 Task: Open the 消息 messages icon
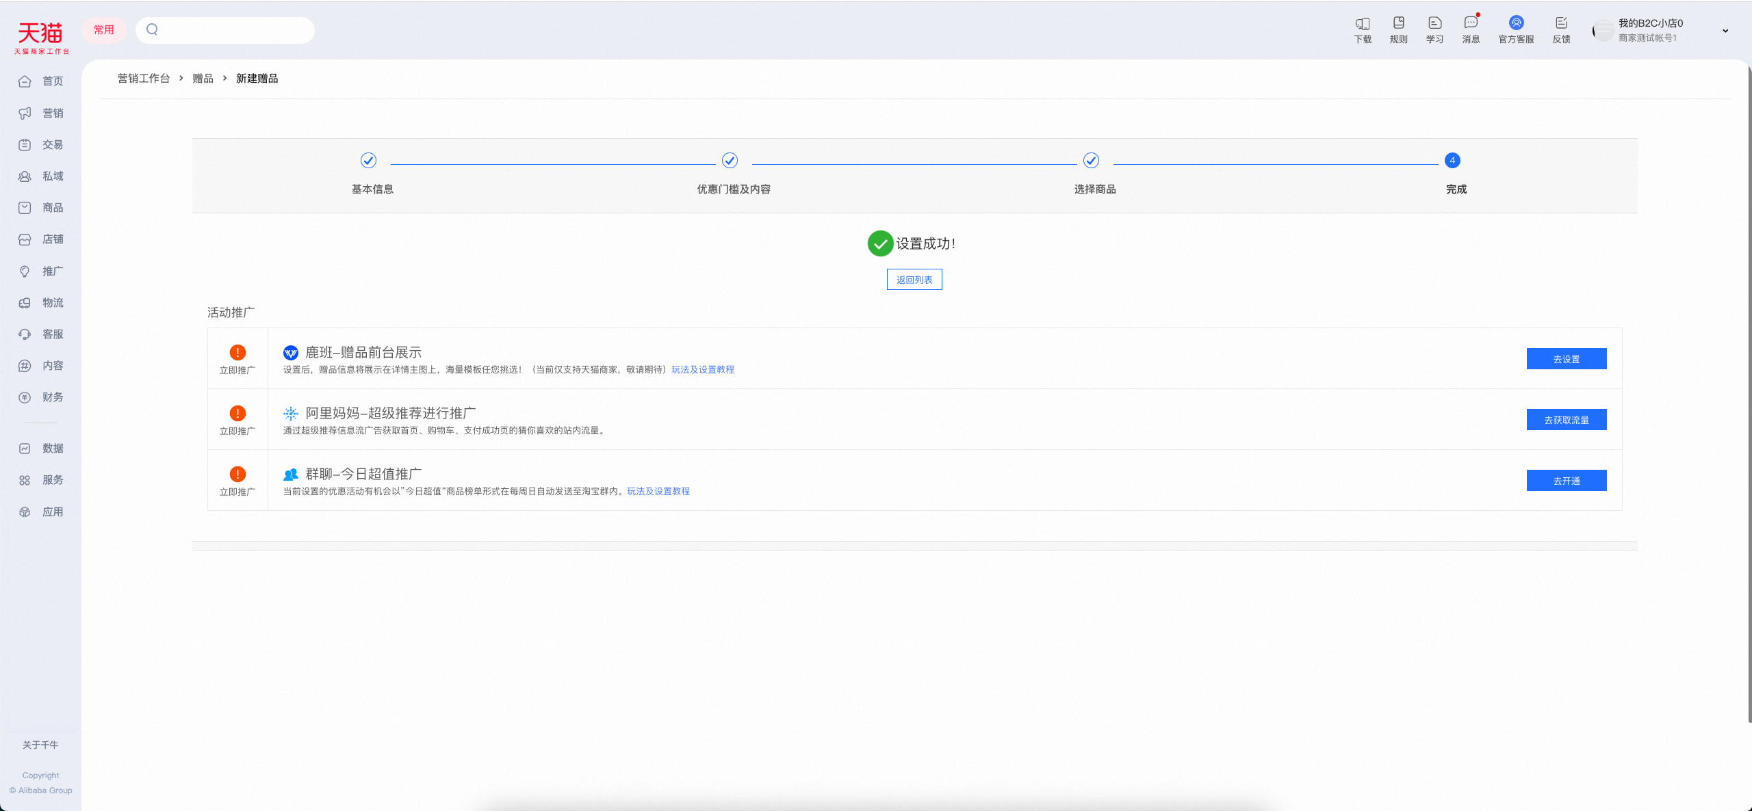tap(1471, 23)
